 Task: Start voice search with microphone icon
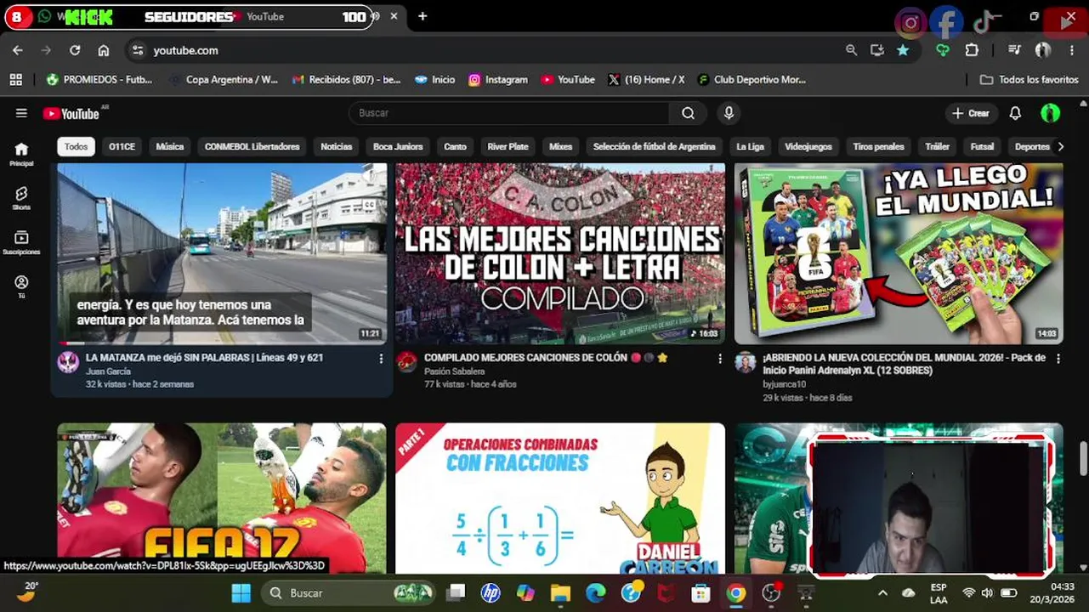click(x=729, y=113)
